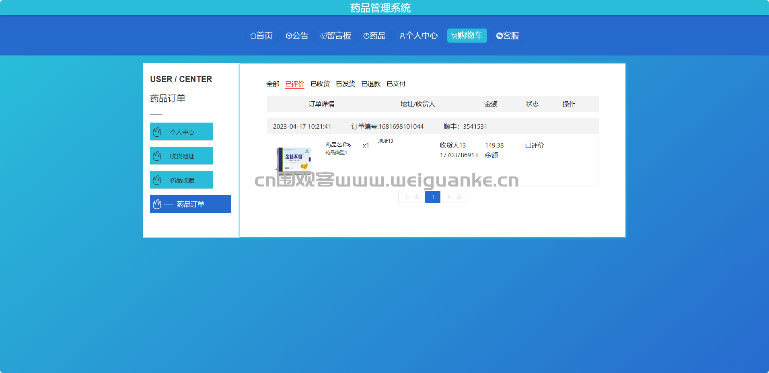Click the 操作 column header
Screen dimensions: 769x373
pyautogui.click(x=569, y=104)
